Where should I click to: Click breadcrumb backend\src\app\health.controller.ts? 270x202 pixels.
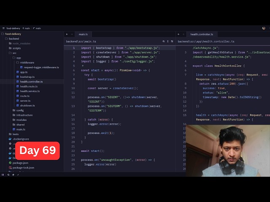coord(206,41)
